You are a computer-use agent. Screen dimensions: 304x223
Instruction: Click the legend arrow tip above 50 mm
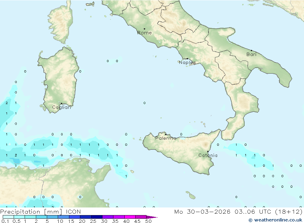152,217
